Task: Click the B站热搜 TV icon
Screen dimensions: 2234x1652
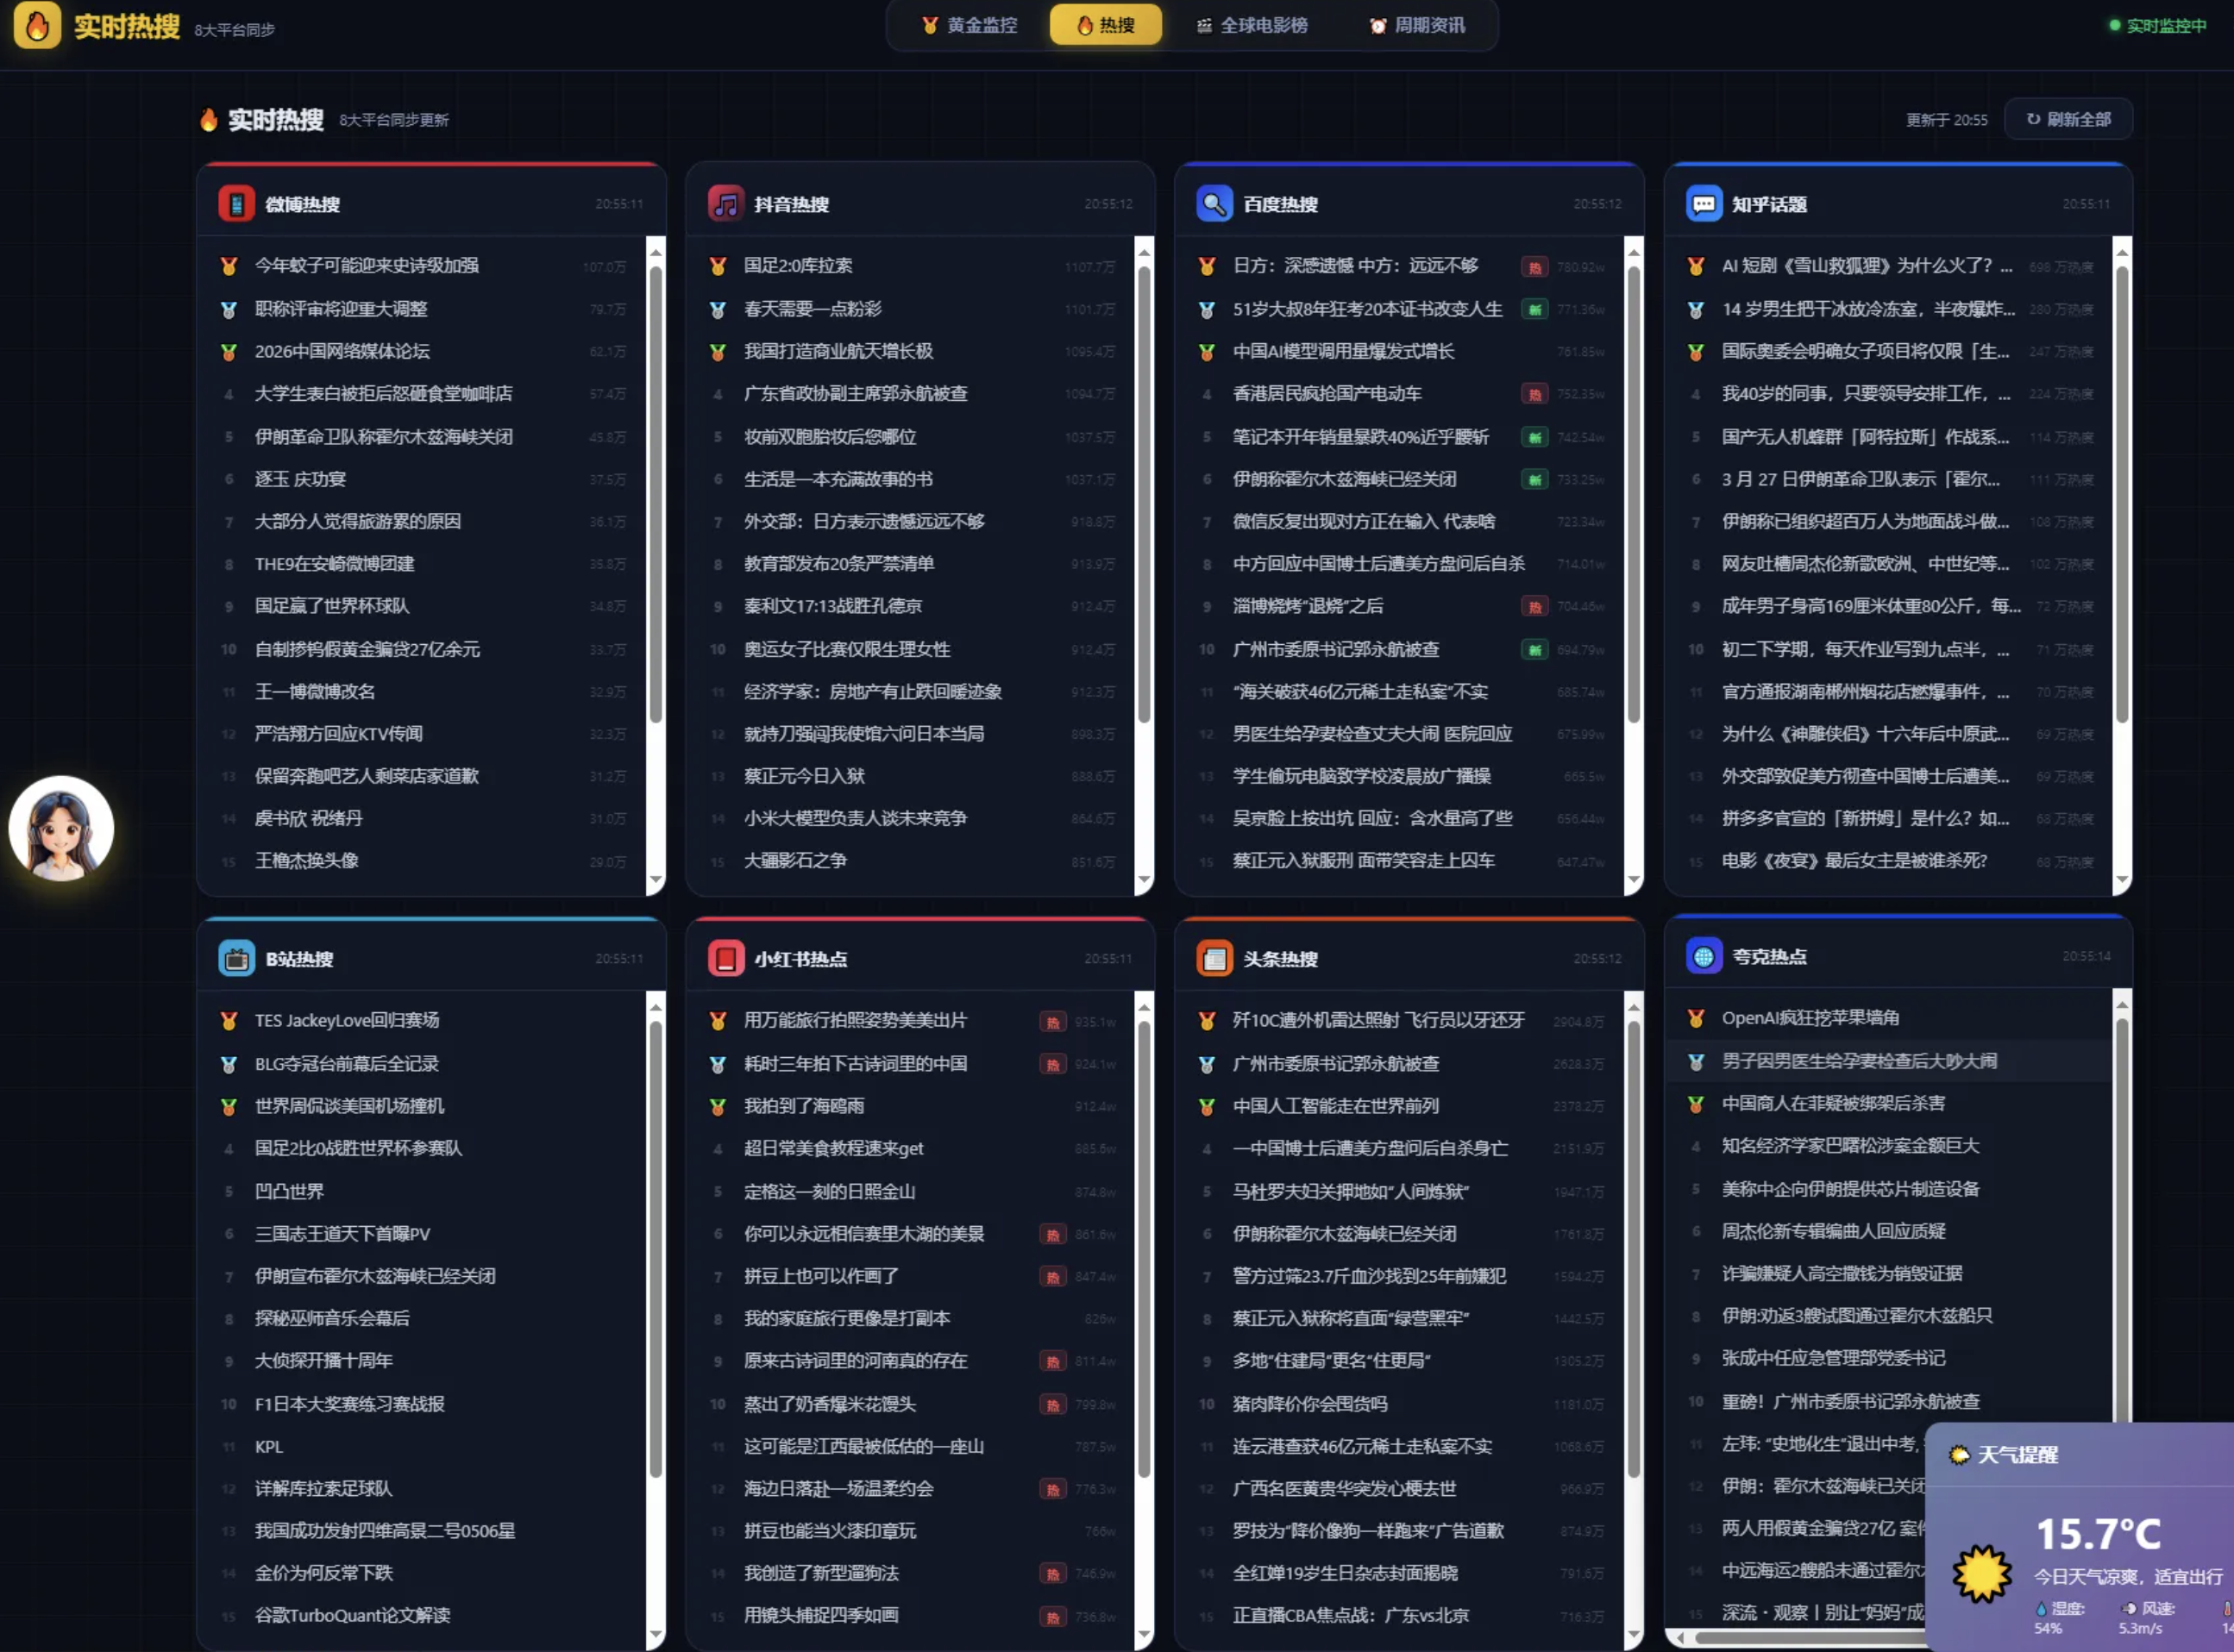Action: point(235,957)
